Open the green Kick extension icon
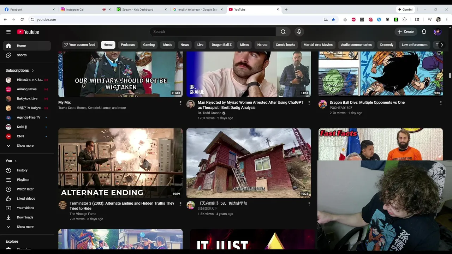The image size is (452, 254). [396, 19]
